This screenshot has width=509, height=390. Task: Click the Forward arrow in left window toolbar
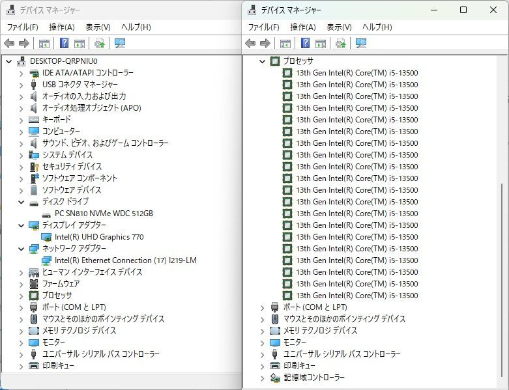pos(24,43)
